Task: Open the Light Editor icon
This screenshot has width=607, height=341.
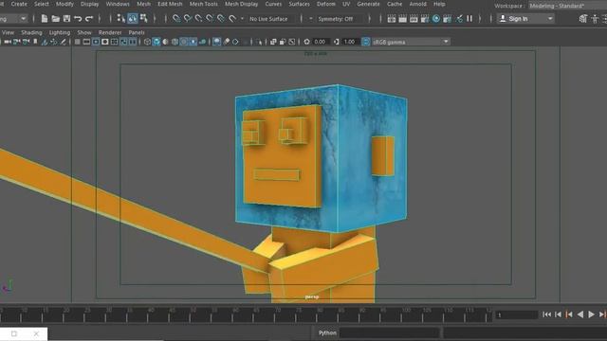Action: [459, 19]
